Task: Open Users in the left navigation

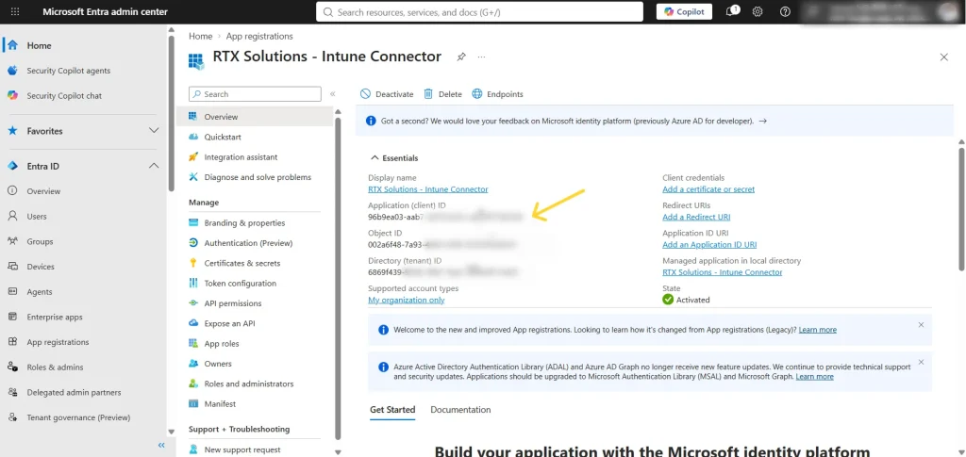Action: (37, 217)
